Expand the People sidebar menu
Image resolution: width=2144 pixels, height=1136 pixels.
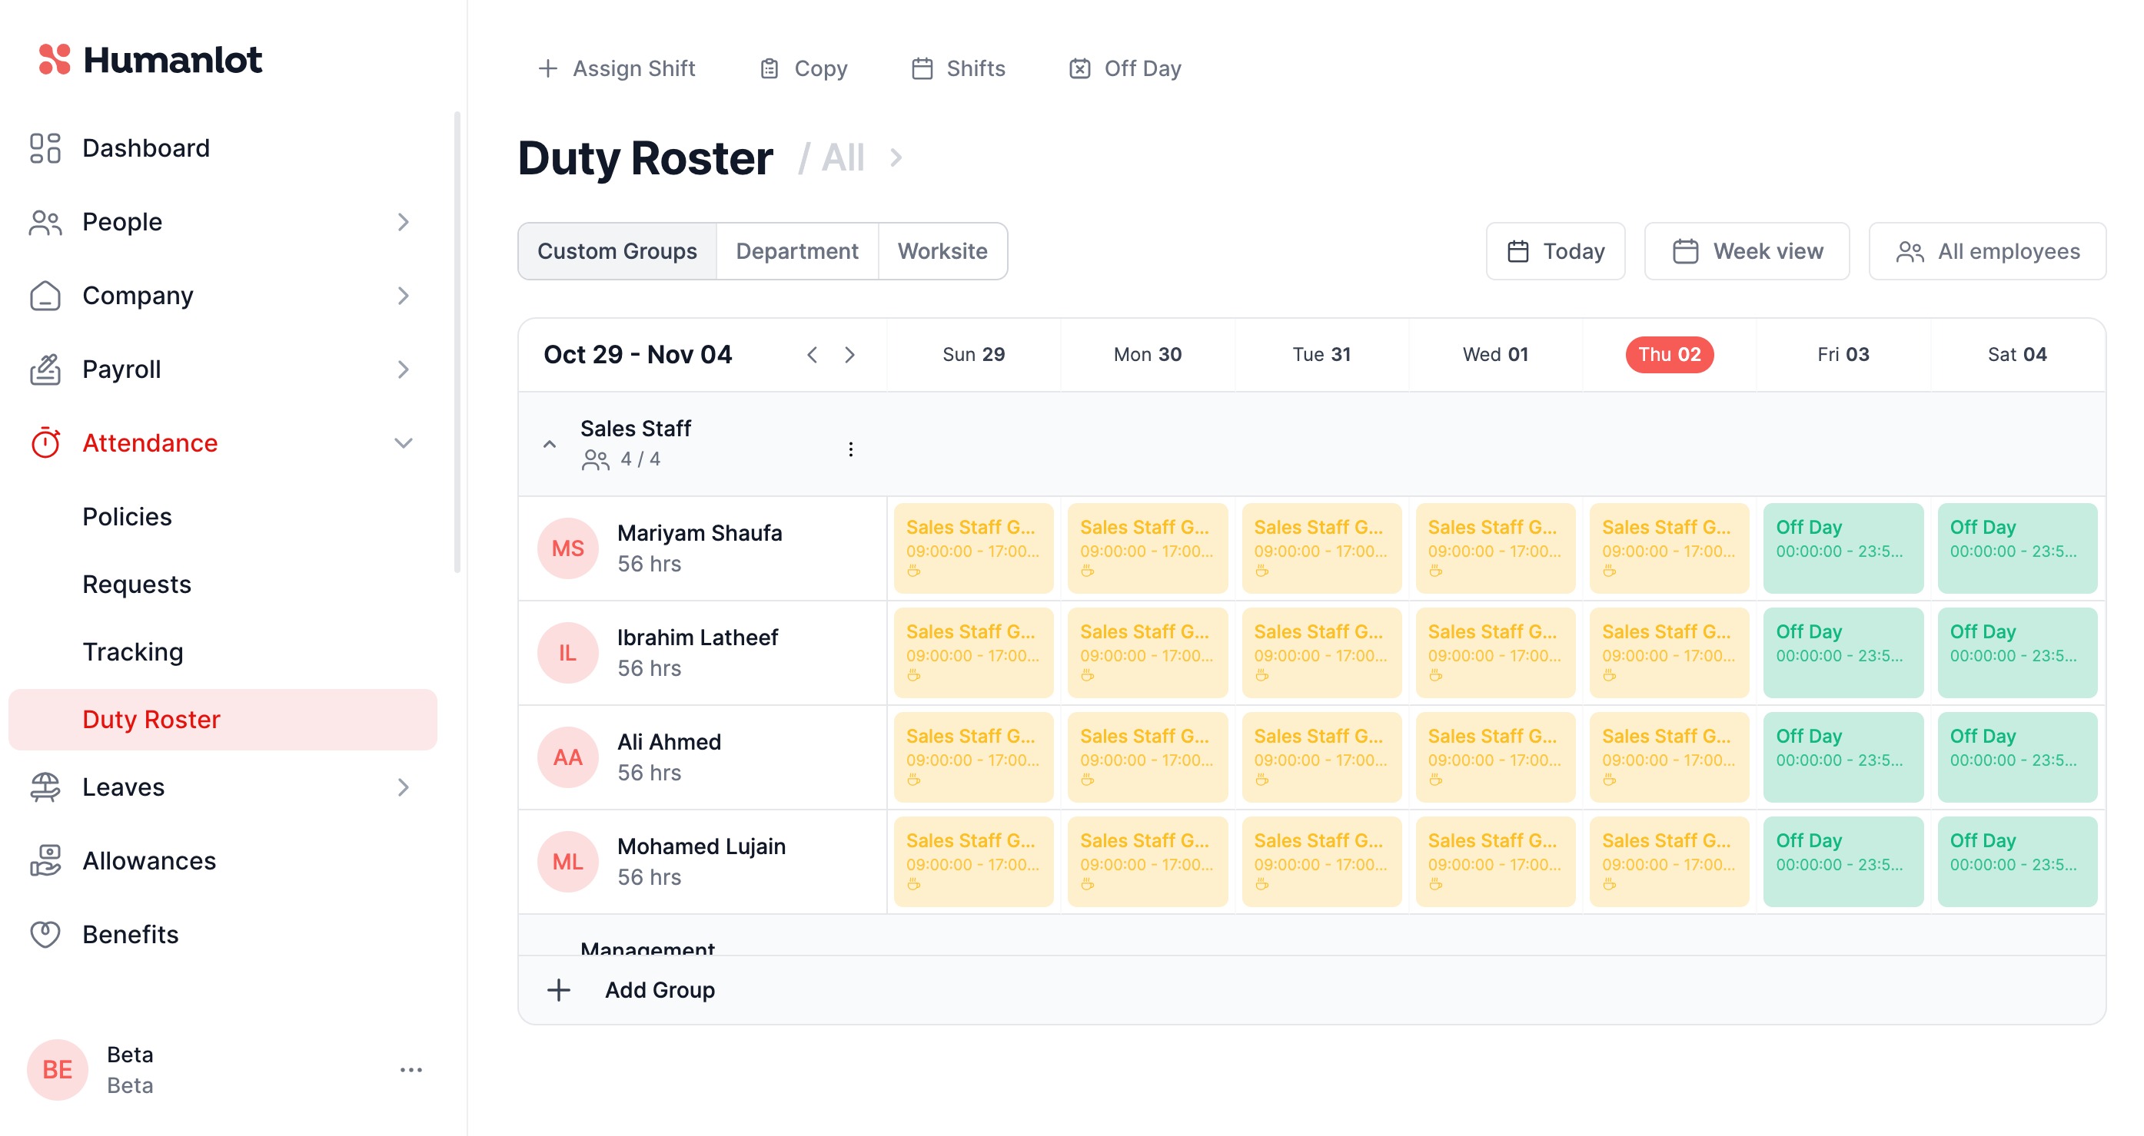coord(403,222)
